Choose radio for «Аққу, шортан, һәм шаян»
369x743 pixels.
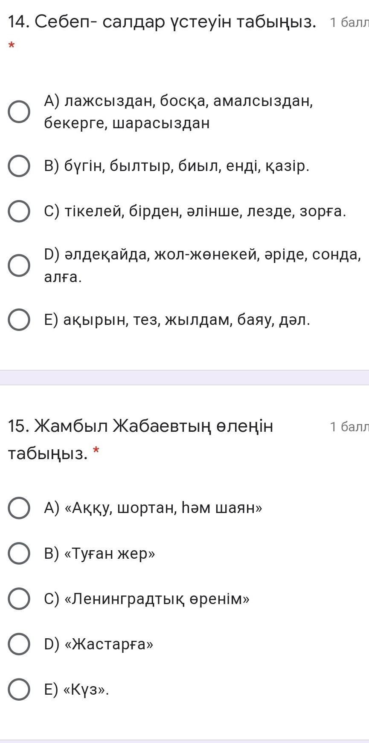(x=19, y=508)
